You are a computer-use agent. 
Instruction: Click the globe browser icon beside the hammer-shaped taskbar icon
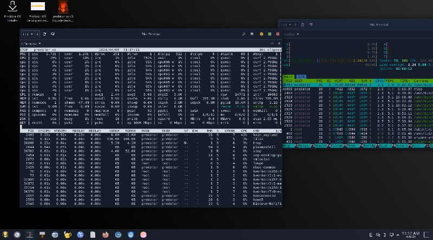coord(55,235)
